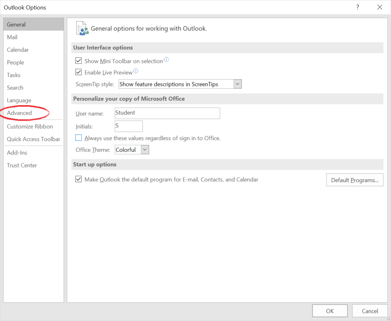
Task: Uncheck Make Outlook the default program
Action: [79, 179]
